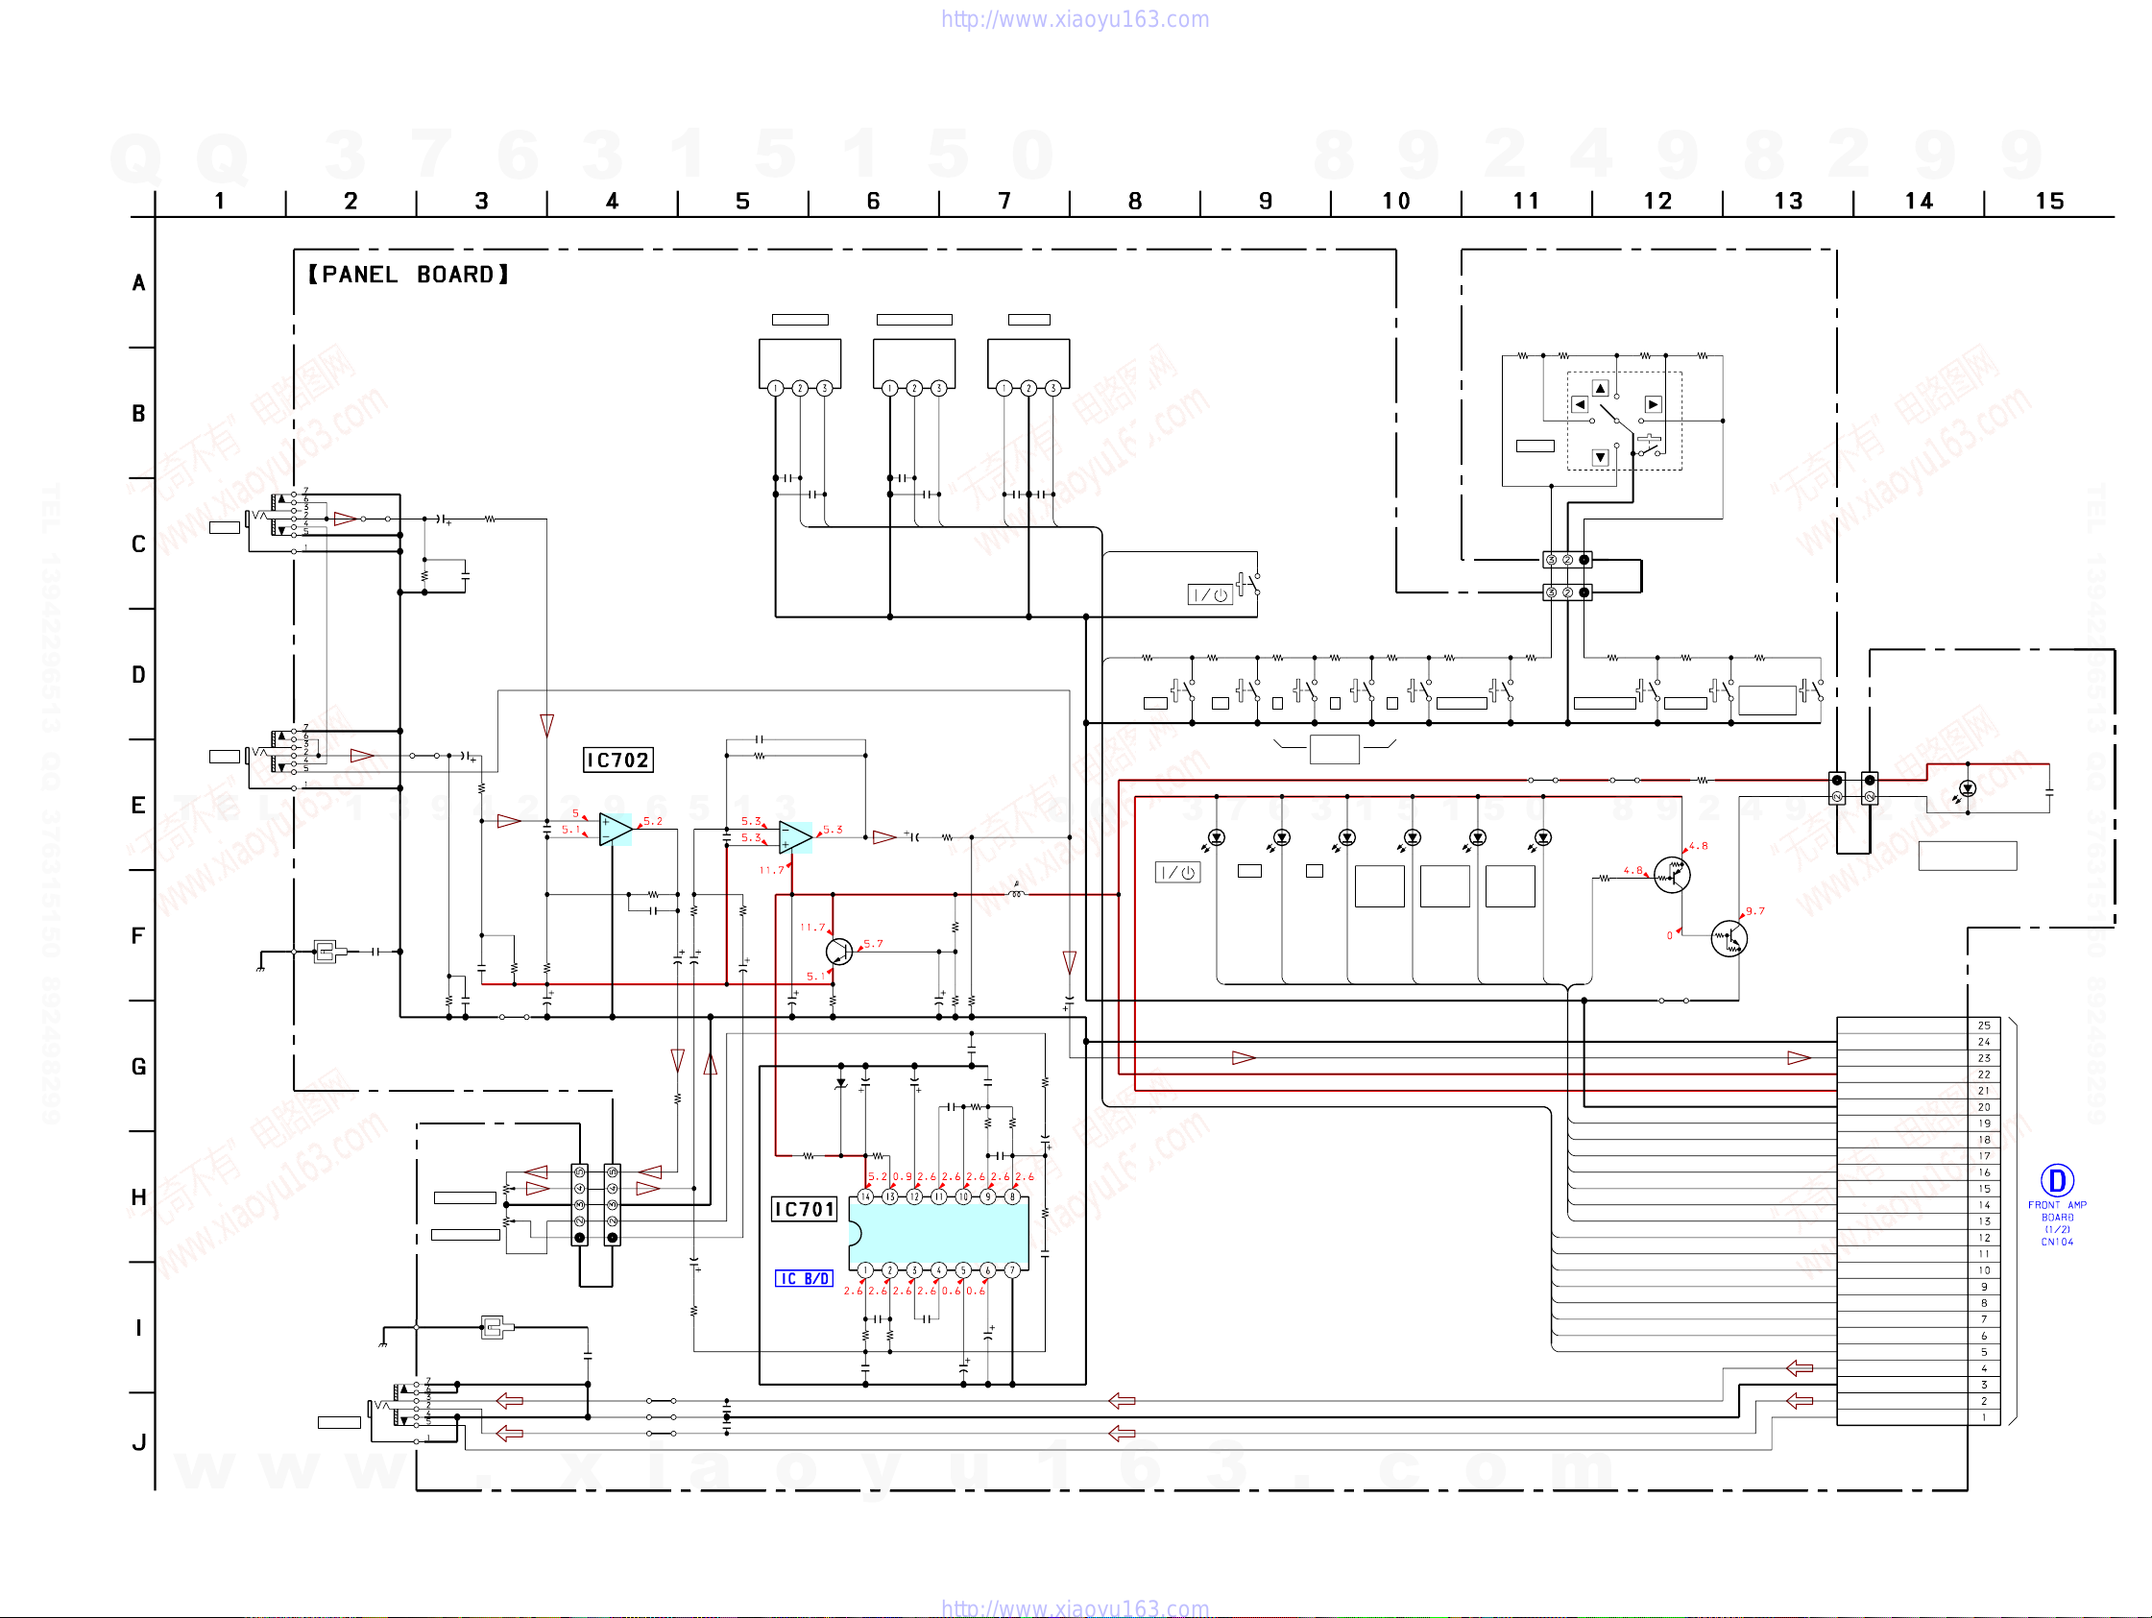Click pin 1 of the CN104 connector

[x=1984, y=1417]
